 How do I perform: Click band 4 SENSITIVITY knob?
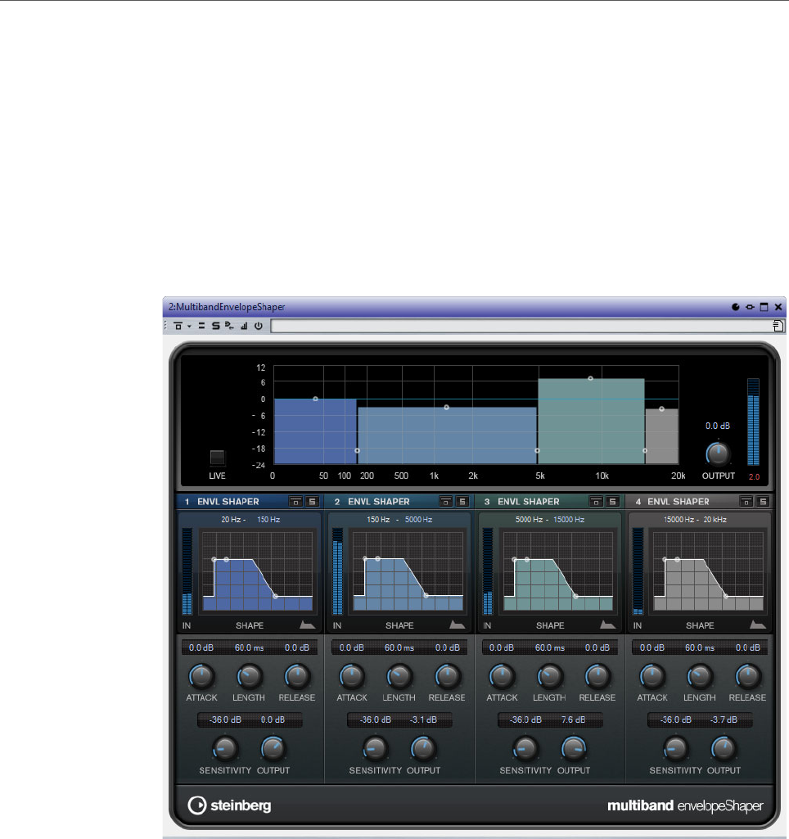675,749
